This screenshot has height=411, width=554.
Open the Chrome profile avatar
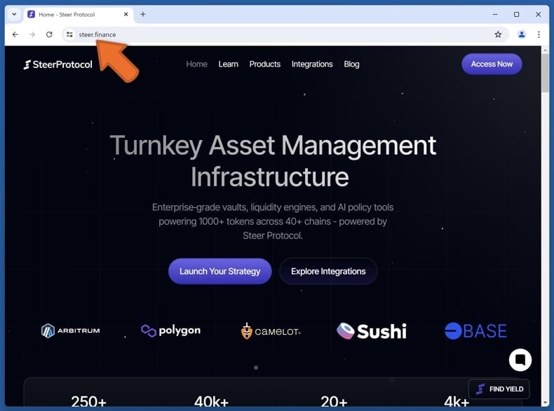tap(522, 34)
